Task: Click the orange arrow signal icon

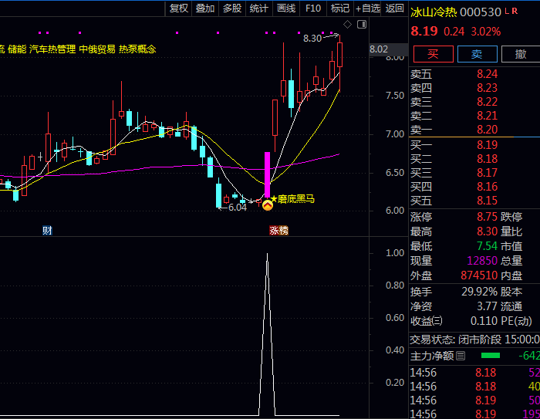Action: (268, 205)
